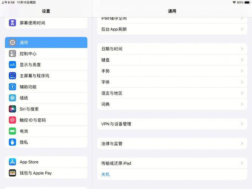252x189 pixels.
Task: Expand the Keyboard (键盘) row chevron
Action: (242, 60)
